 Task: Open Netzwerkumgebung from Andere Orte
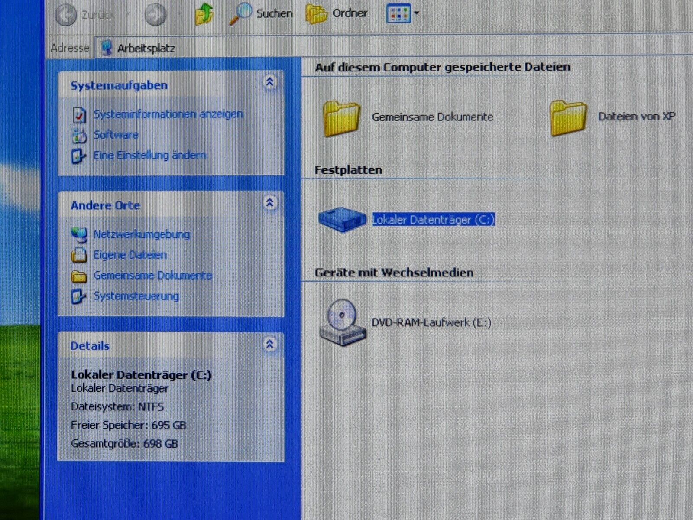tap(141, 234)
